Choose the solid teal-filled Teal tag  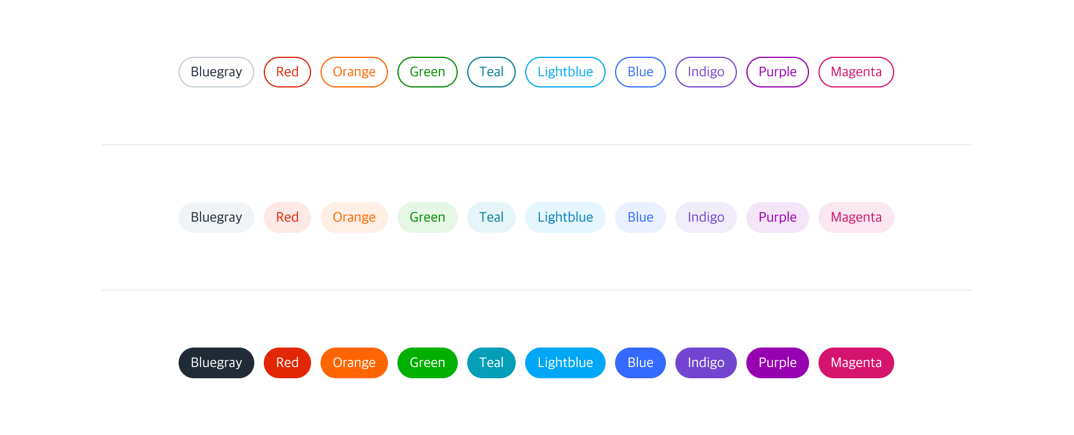(x=491, y=363)
